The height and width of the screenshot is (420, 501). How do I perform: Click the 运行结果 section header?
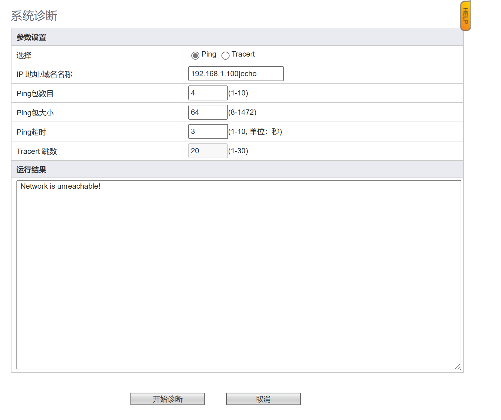tap(31, 170)
